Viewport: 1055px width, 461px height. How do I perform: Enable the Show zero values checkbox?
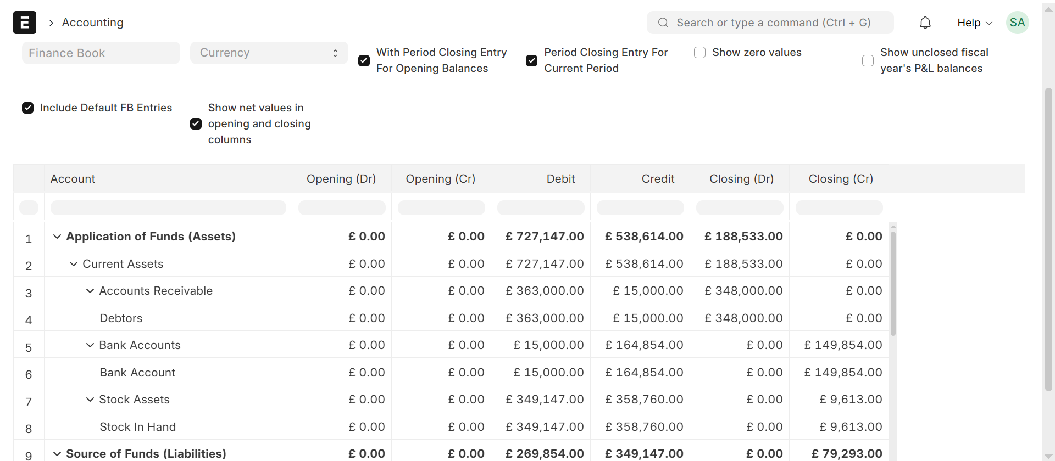click(699, 53)
